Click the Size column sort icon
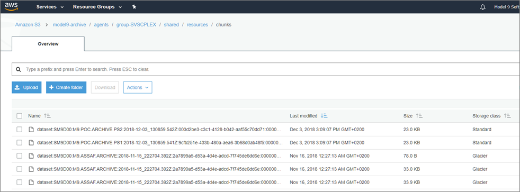Image resolution: width=520 pixels, height=192 pixels. pyautogui.click(x=419, y=116)
